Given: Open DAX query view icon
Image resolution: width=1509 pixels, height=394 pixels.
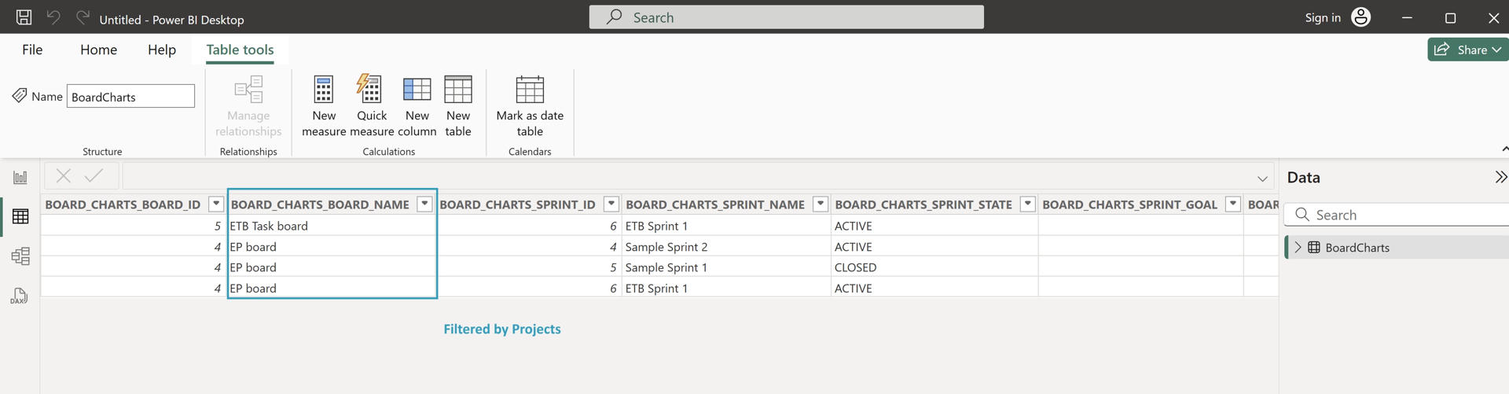Looking at the screenshot, I should pyautogui.click(x=20, y=296).
